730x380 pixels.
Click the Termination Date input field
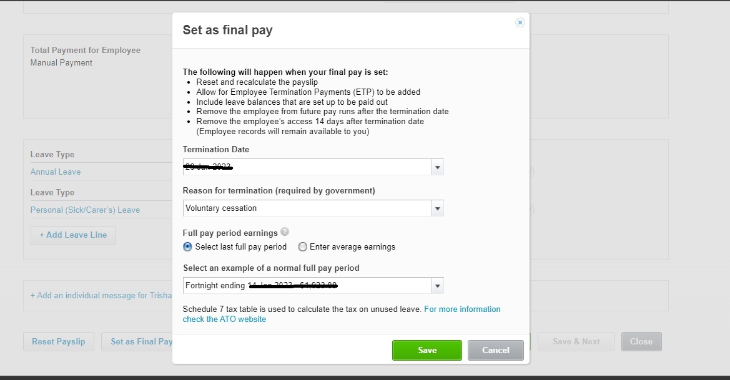pos(307,167)
